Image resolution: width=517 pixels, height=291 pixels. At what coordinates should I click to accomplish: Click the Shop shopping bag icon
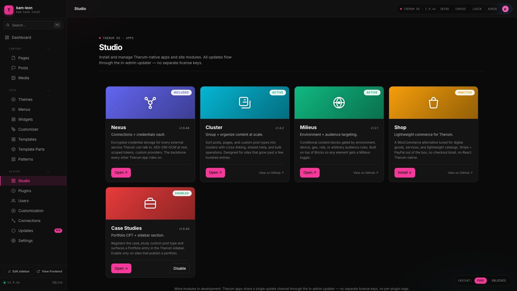[433, 103]
